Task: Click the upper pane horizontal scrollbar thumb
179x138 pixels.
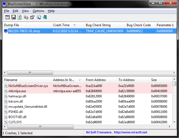Action: [x=30, y=73]
